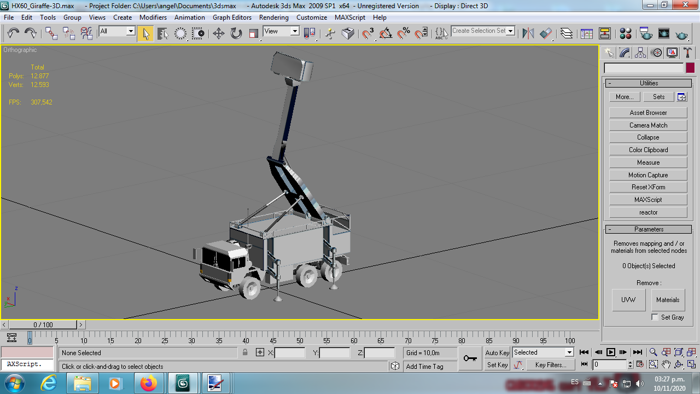This screenshot has width=700, height=394.
Task: Open the MAXScript menu
Action: coord(350,17)
